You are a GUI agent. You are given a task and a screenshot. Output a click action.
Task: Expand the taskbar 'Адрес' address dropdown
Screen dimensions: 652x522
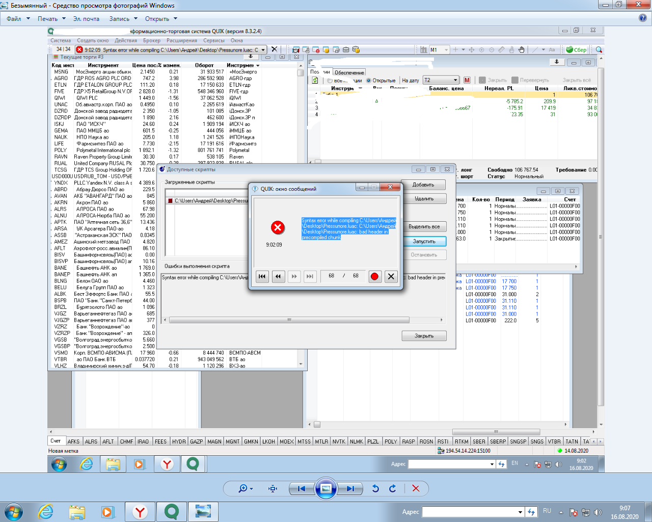point(520,512)
